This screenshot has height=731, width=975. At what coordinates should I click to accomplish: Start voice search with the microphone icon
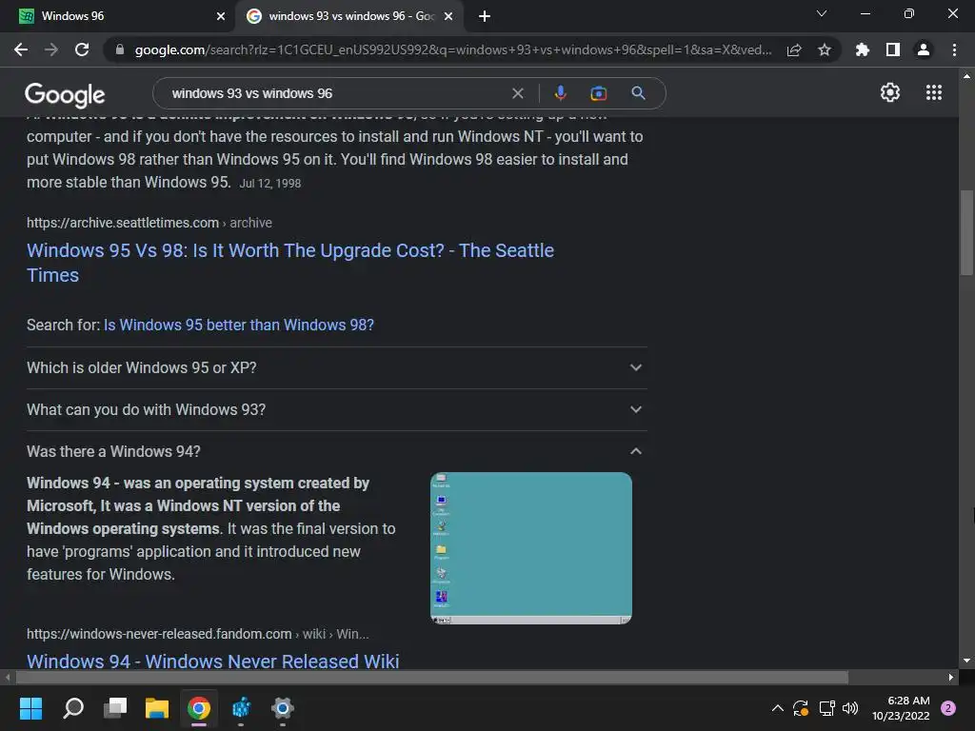tap(560, 93)
